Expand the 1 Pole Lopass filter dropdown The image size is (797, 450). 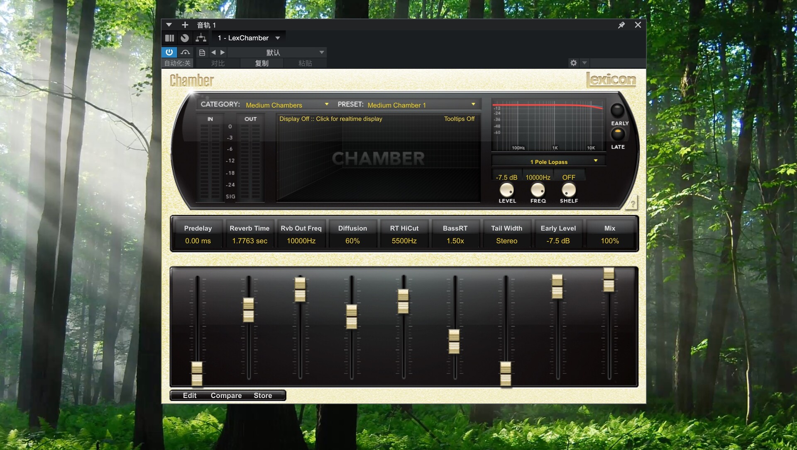(x=549, y=162)
